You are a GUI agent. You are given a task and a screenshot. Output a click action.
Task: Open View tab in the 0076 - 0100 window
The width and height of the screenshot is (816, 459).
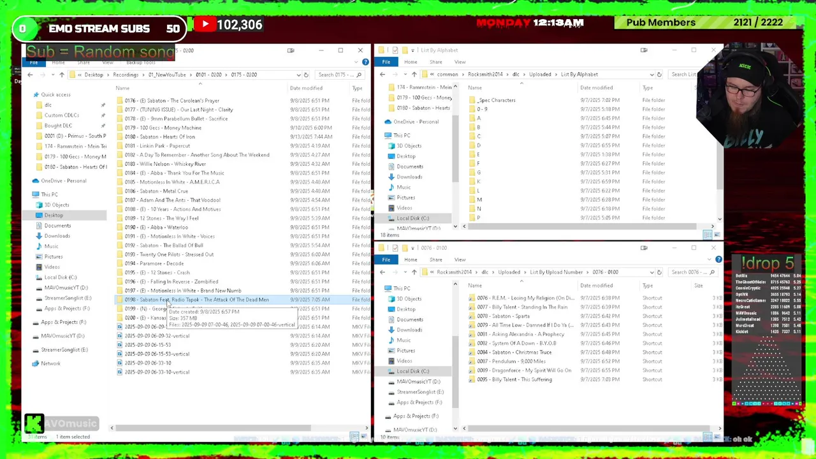coord(460,259)
